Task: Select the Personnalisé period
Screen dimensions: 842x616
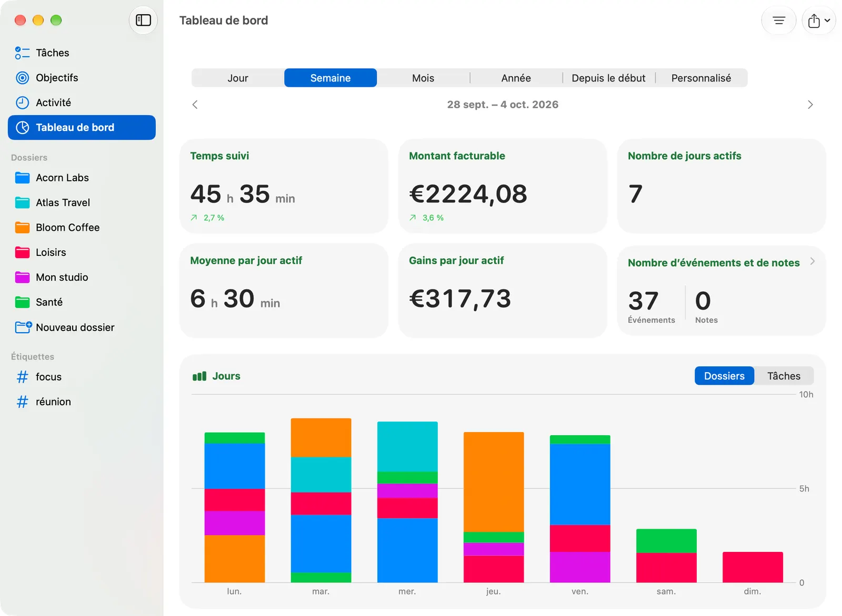Action: [701, 78]
